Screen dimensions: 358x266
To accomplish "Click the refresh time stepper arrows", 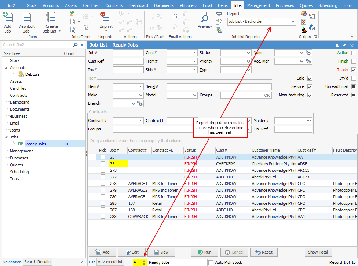I will [144, 262].
